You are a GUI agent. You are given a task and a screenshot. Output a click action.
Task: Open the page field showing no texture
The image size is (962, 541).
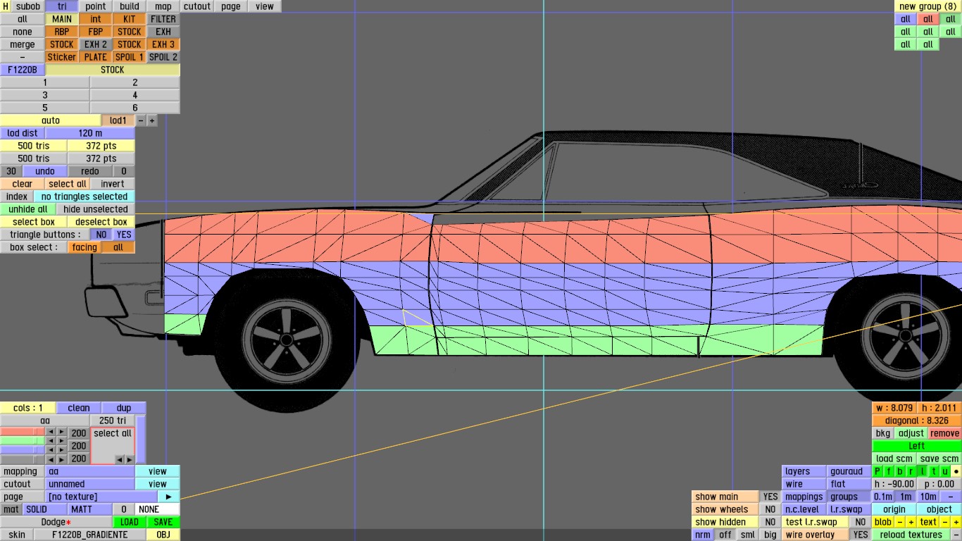101,497
